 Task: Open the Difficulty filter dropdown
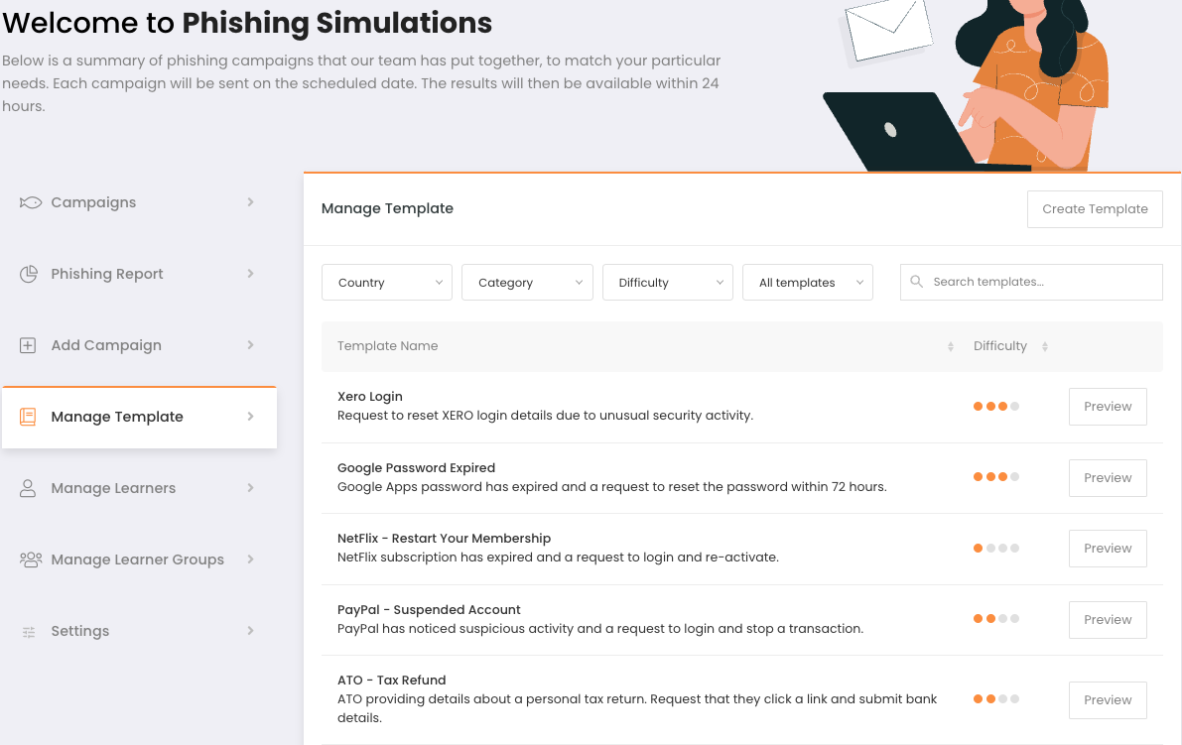668,283
